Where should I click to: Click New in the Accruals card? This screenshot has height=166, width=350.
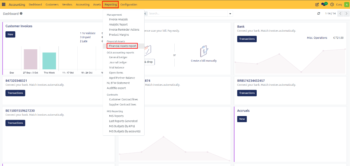(242, 119)
